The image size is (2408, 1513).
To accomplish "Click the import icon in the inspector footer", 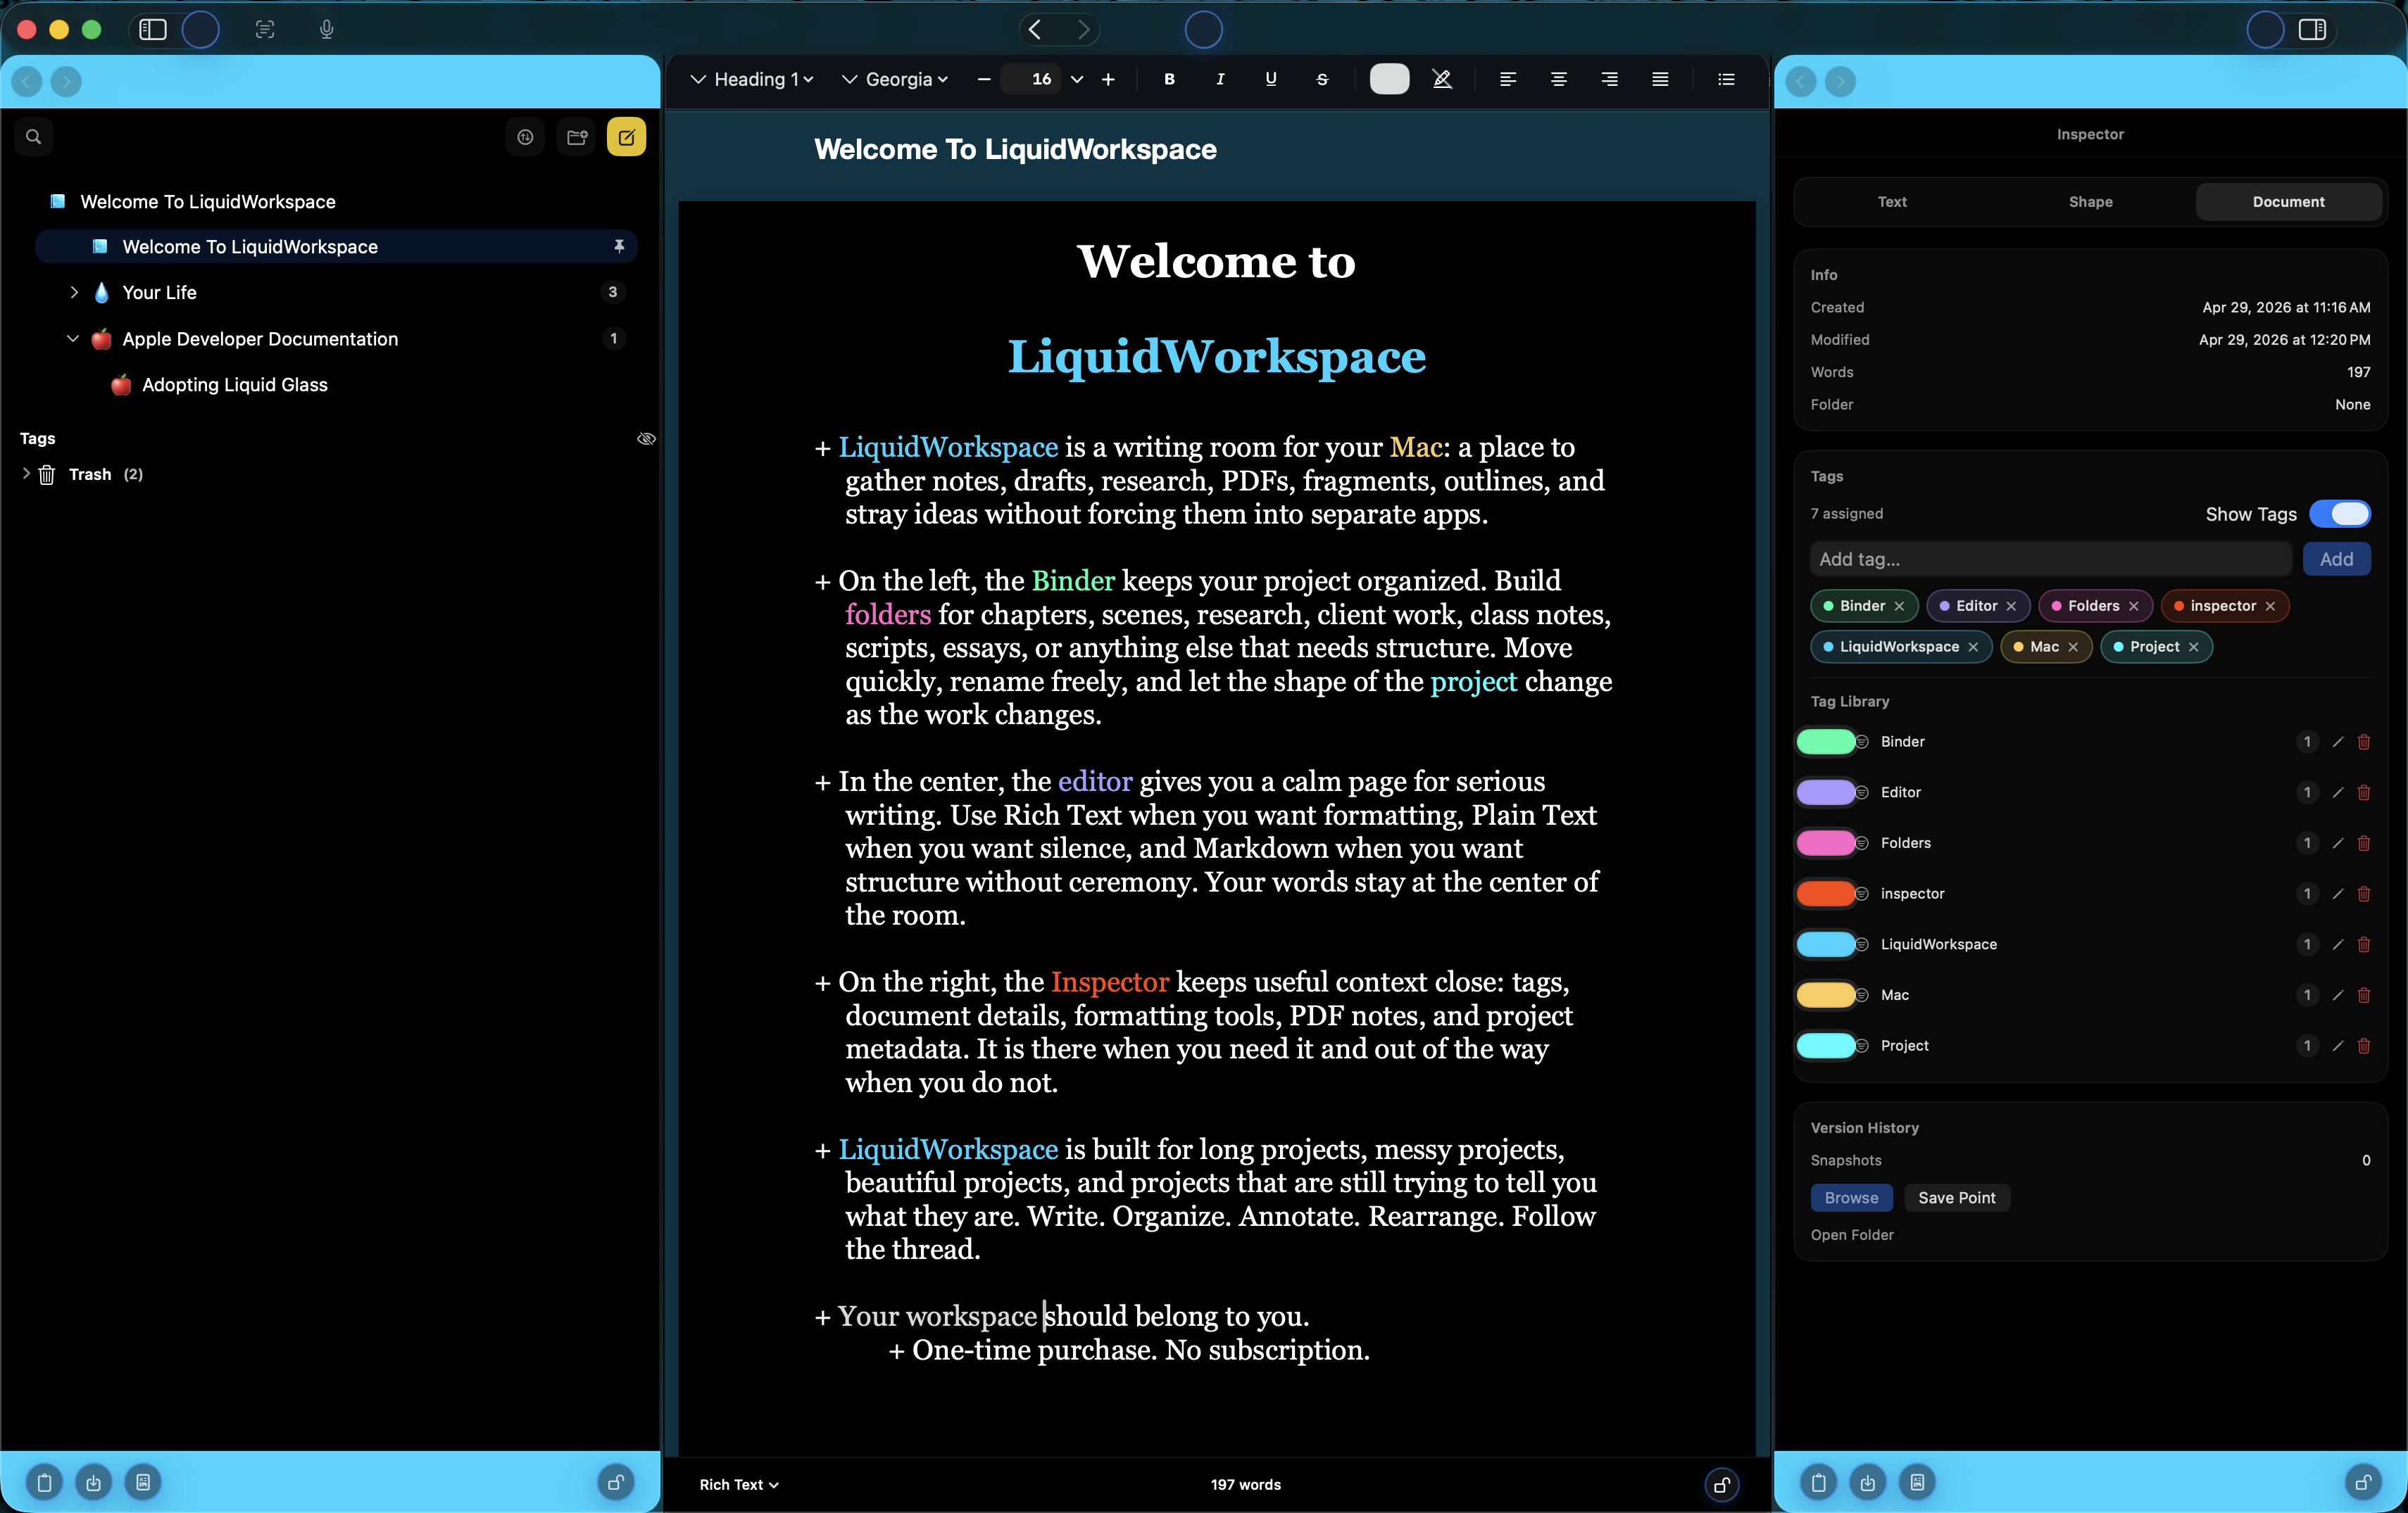I will click(x=1867, y=1482).
